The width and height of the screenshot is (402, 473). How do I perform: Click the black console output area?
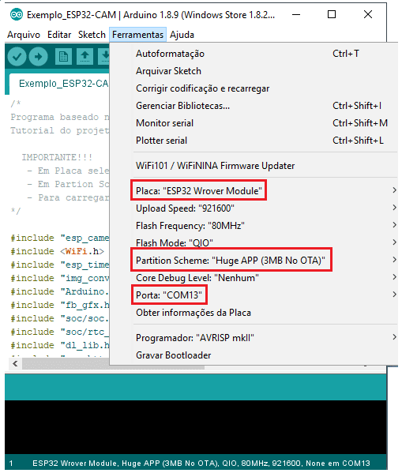(x=196, y=427)
